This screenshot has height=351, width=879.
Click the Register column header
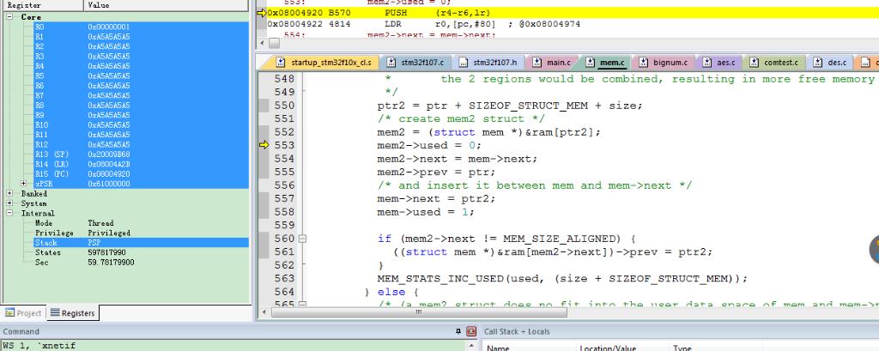click(x=43, y=5)
